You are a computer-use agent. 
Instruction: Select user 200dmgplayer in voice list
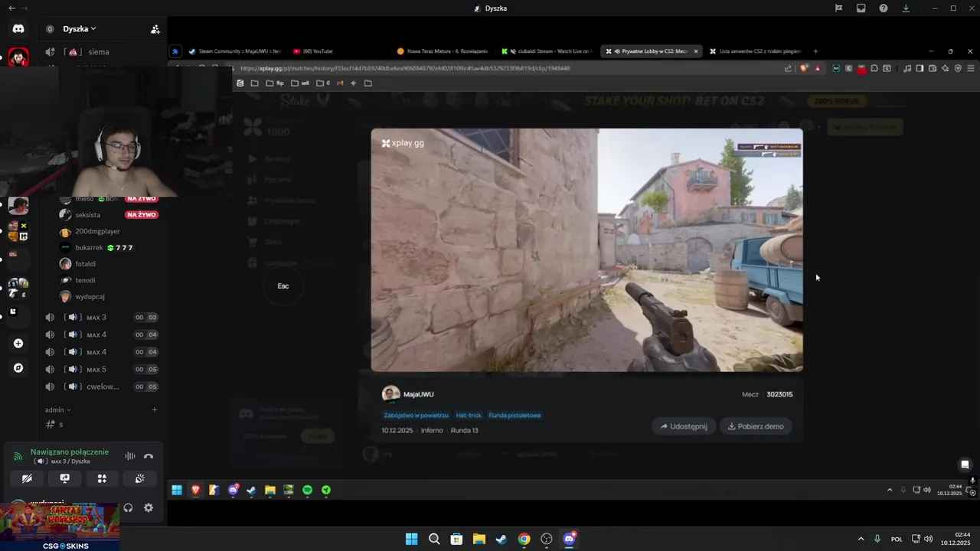tap(97, 231)
